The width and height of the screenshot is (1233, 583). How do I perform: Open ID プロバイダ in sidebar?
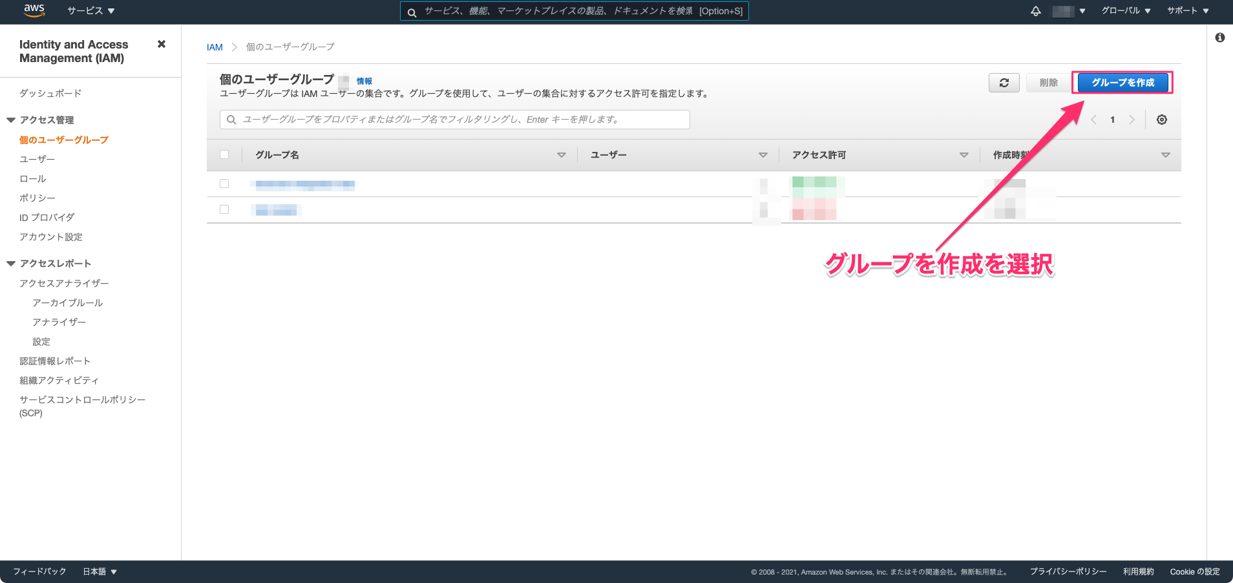[47, 217]
